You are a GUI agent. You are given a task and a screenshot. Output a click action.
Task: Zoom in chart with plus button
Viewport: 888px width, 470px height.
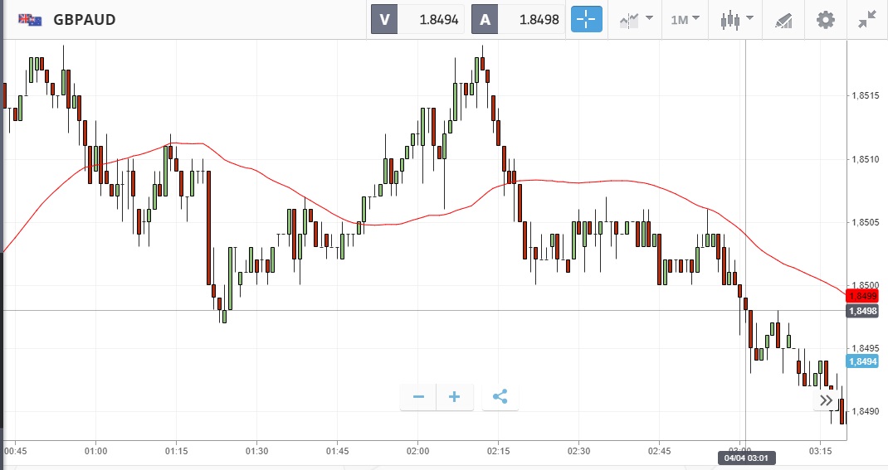click(455, 397)
